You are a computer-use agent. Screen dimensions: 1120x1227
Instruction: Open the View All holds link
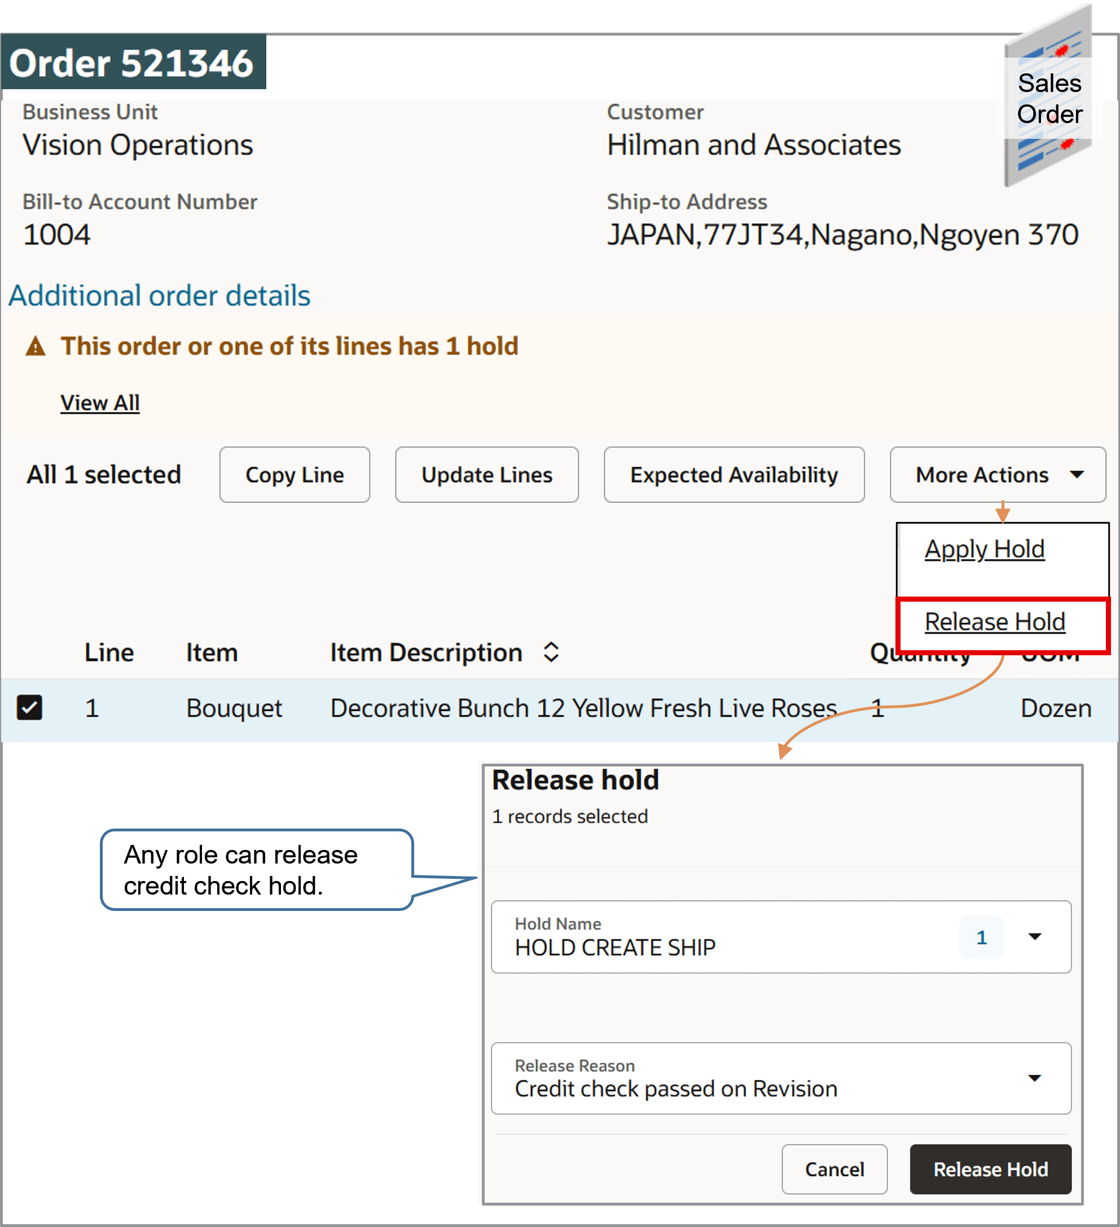pos(100,403)
